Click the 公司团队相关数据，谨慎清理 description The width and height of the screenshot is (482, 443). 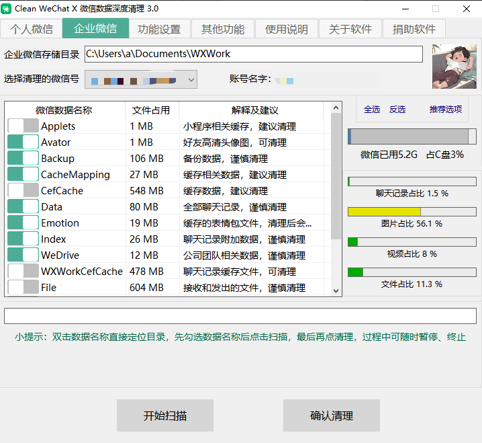tap(244, 255)
